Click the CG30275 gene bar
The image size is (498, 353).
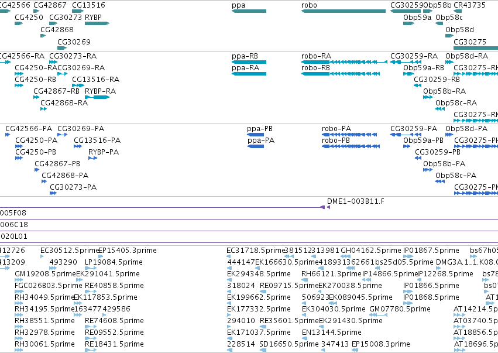coord(476,48)
